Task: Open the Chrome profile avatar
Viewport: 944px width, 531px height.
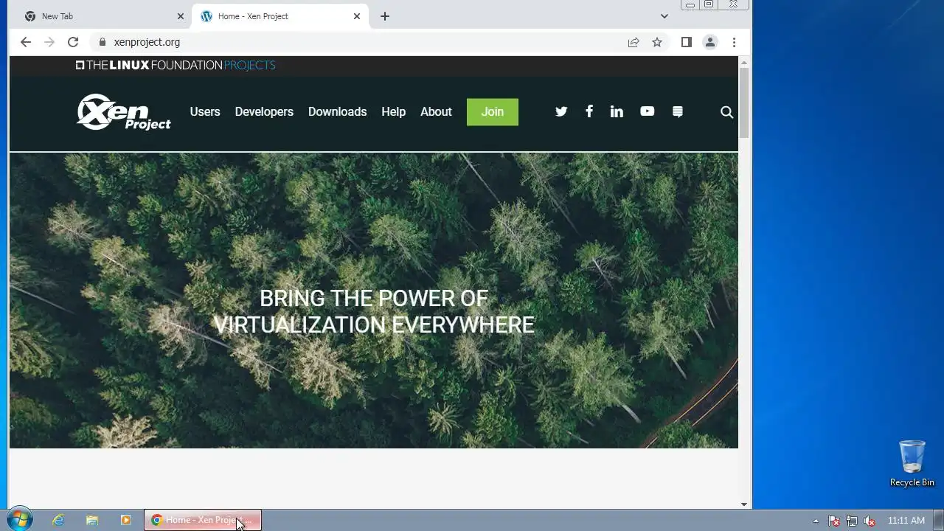Action: tap(710, 42)
